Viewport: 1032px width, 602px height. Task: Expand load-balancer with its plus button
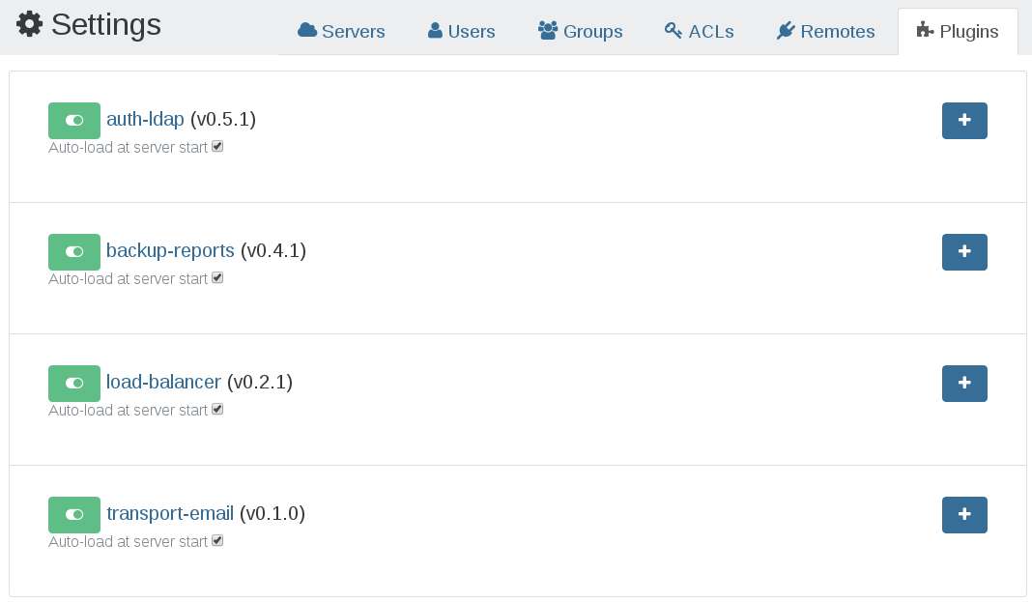[964, 384]
